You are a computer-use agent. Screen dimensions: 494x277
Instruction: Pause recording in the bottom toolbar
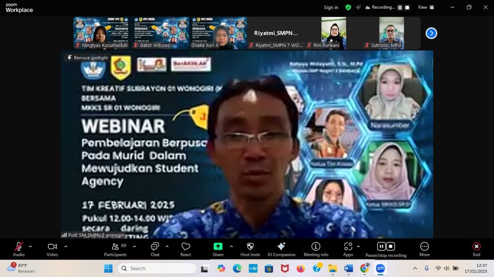[381, 247]
